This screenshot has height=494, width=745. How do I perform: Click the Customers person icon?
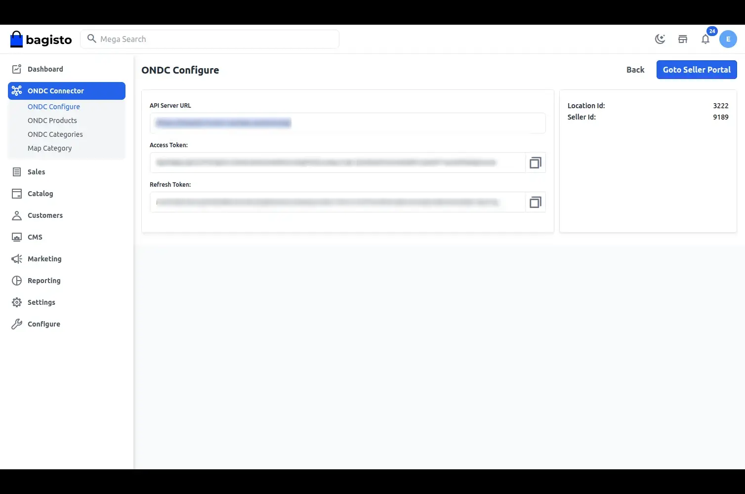click(x=16, y=215)
